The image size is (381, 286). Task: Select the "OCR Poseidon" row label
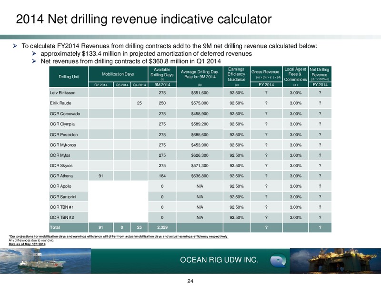[x=64, y=134]
